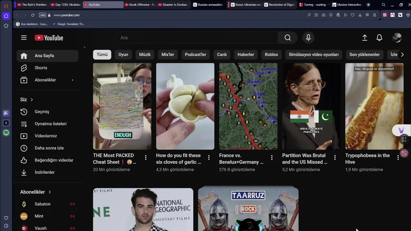This screenshot has width=411, height=231.
Task: Open sidebar history clock icon at bottom
Action: [x=6, y=226]
